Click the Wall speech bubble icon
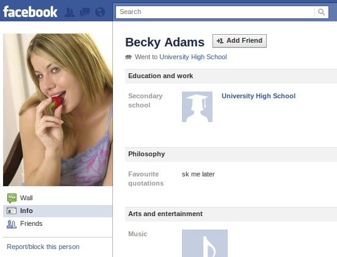The width and height of the screenshot is (337, 257). tap(12, 198)
